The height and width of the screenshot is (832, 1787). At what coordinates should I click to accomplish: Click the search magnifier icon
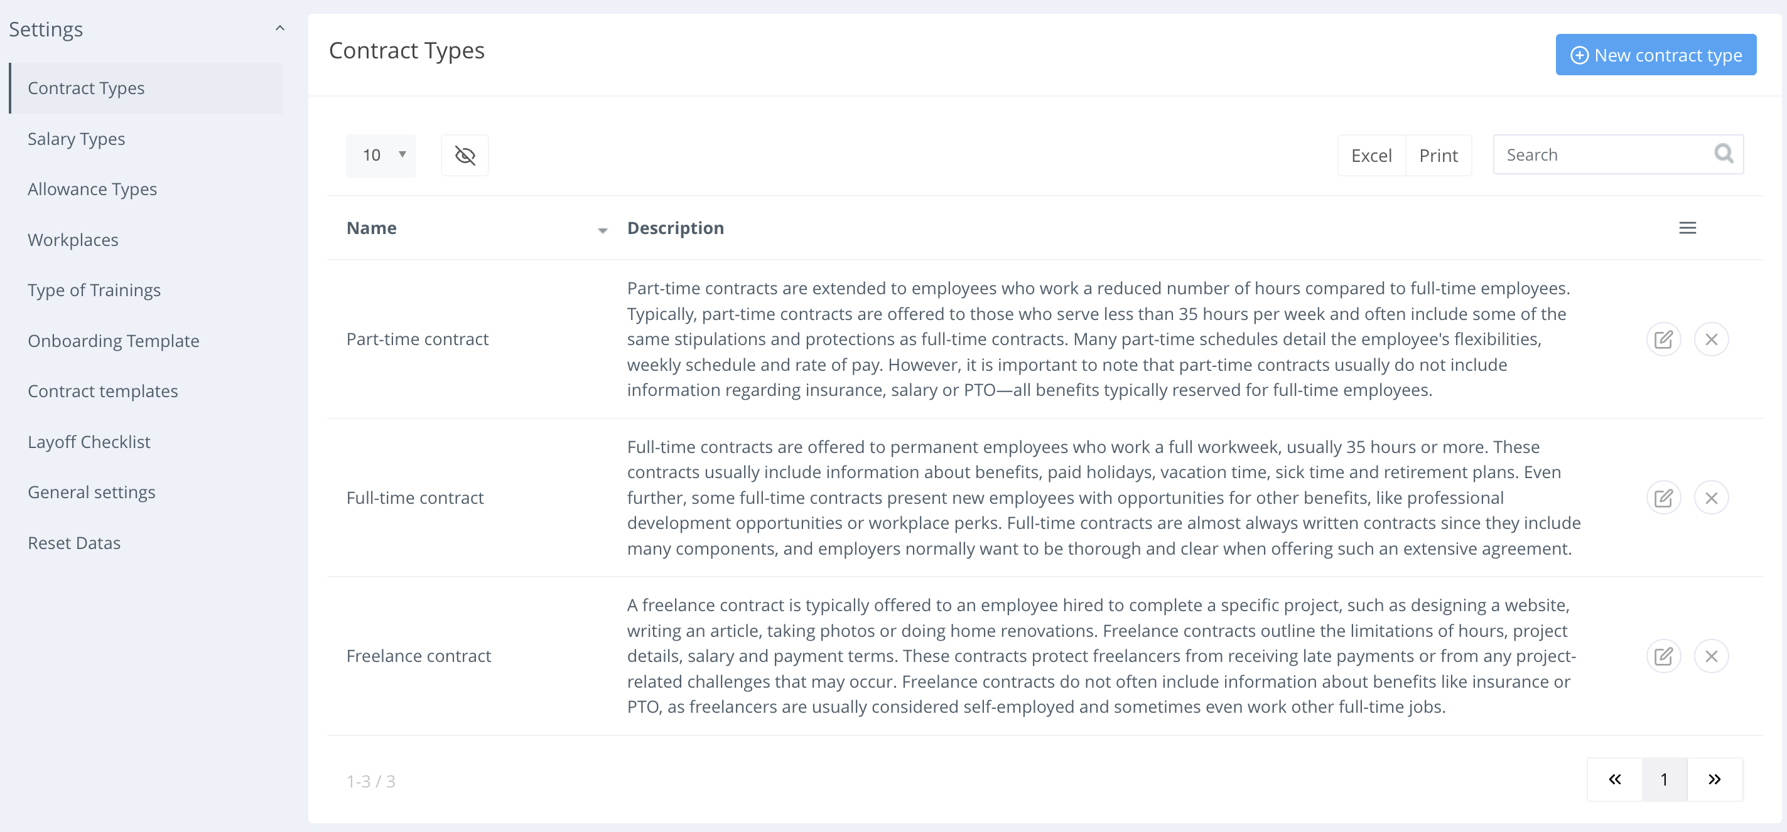(1723, 153)
